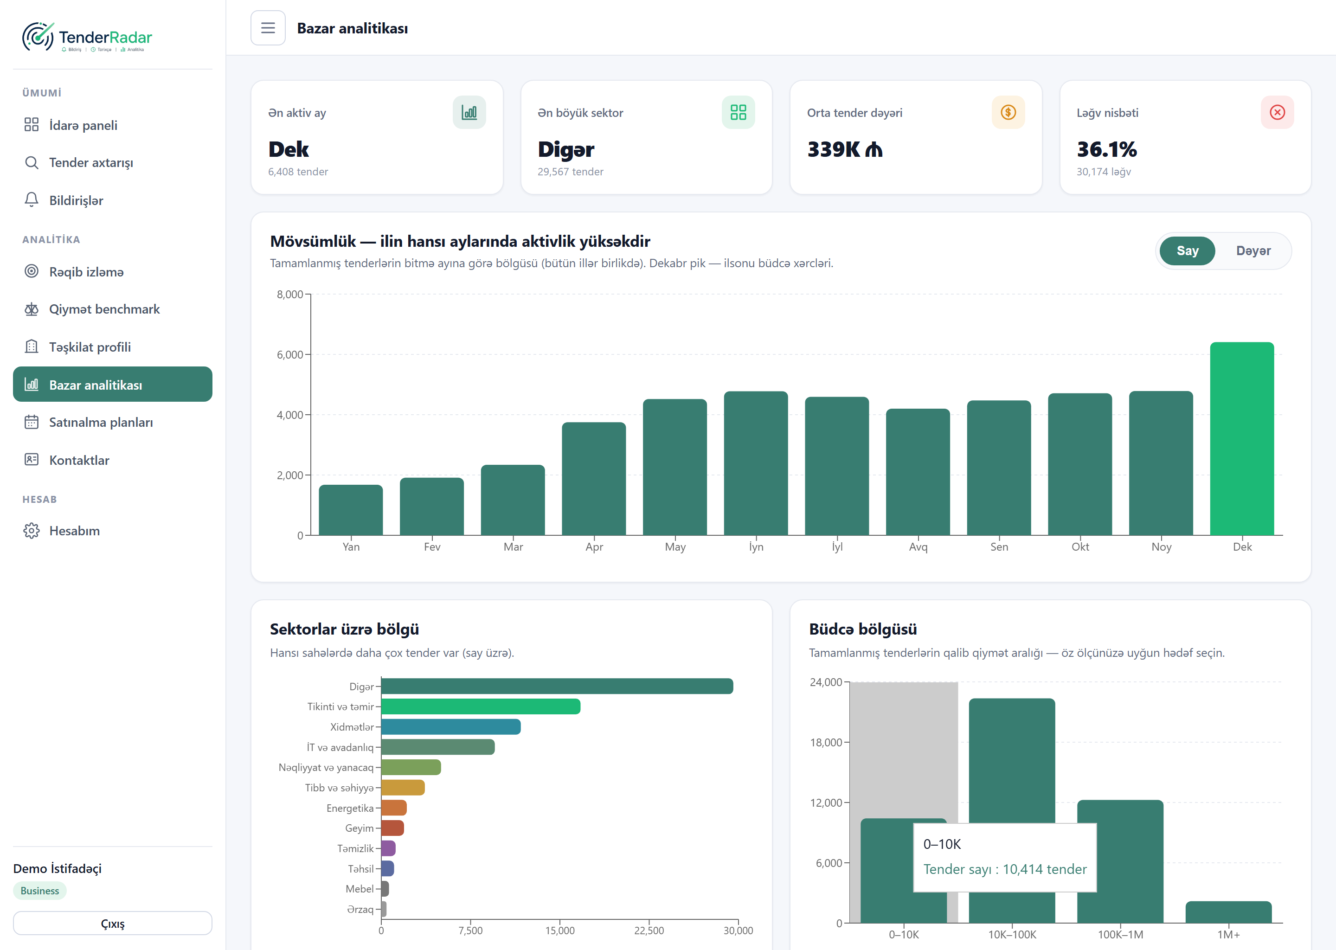Open Bildirişlər section
This screenshot has height=950, width=1336.
click(112, 201)
